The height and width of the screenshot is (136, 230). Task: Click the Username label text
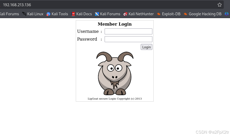[x=88, y=31]
